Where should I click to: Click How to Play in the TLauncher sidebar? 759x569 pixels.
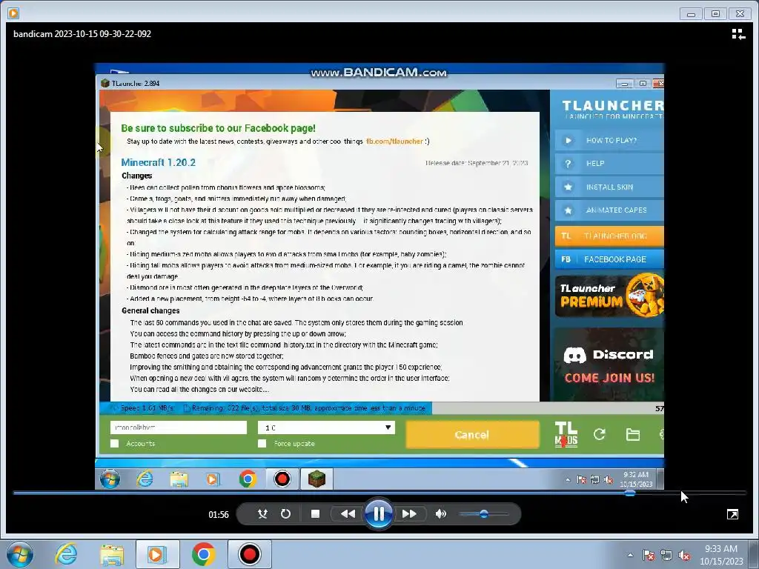pos(609,140)
